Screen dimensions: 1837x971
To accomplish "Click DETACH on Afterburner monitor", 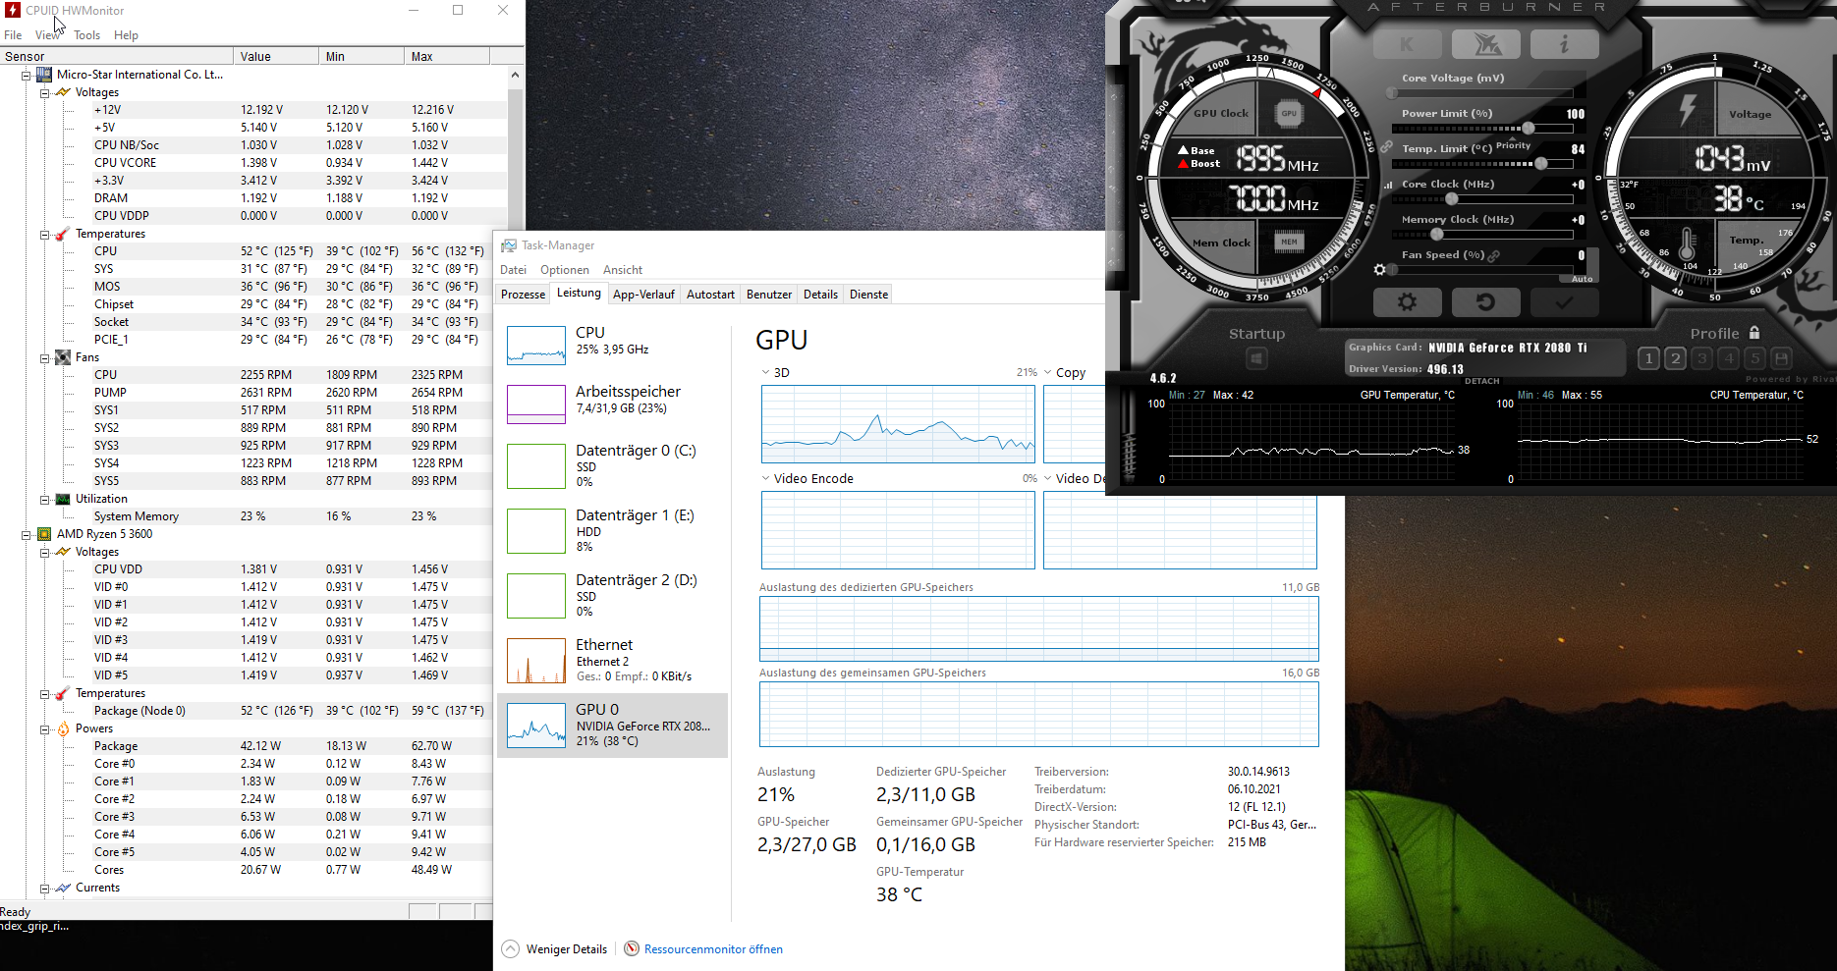I will pos(1481,381).
